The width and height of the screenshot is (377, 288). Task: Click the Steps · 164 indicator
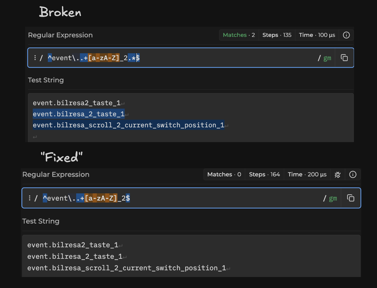click(264, 174)
